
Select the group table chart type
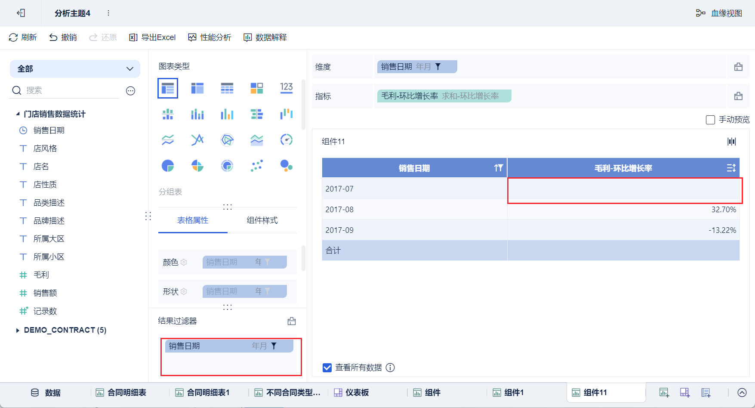[168, 88]
